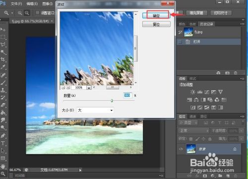Add layer mask in Layers panel
Image resolution: width=248 pixels, height=179 pixels.
205,176
